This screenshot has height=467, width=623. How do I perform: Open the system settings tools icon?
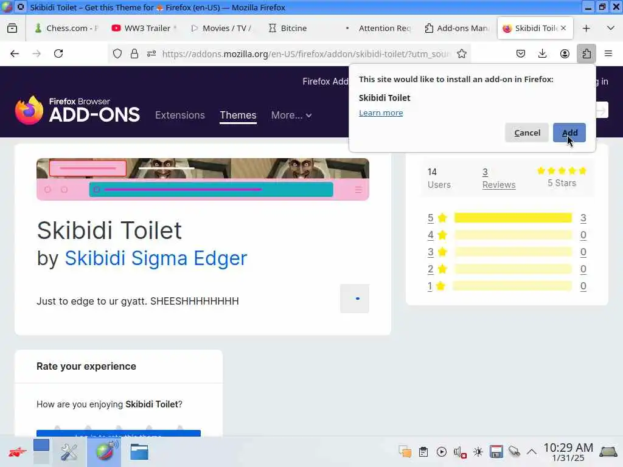point(69,452)
